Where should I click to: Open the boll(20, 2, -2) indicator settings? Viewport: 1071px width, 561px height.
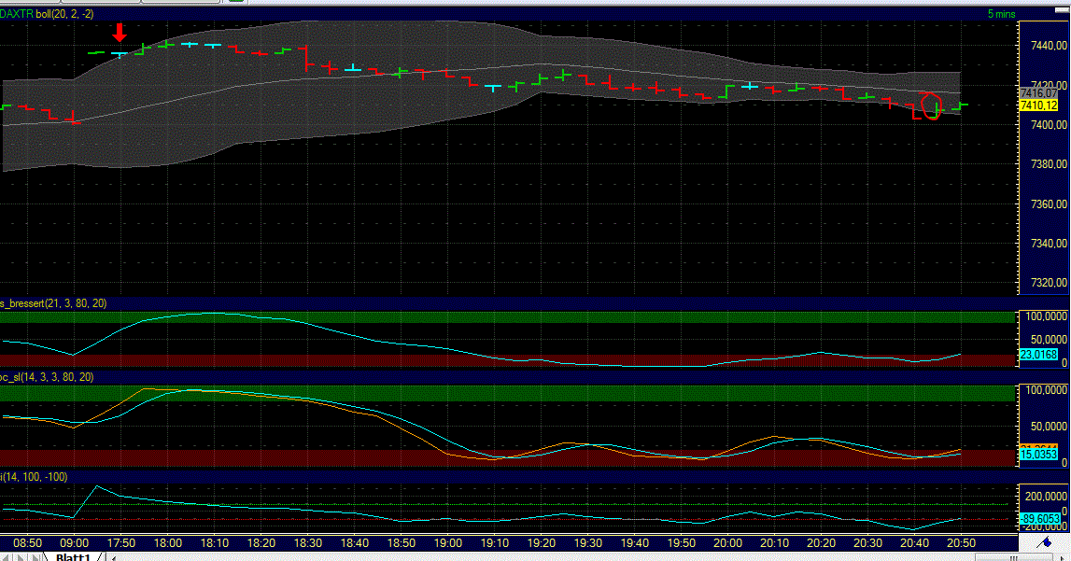63,14
